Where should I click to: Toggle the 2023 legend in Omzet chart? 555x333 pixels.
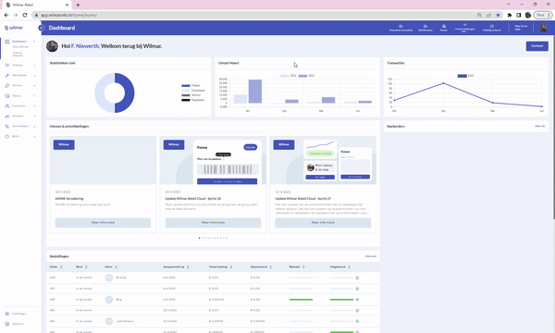306,76
